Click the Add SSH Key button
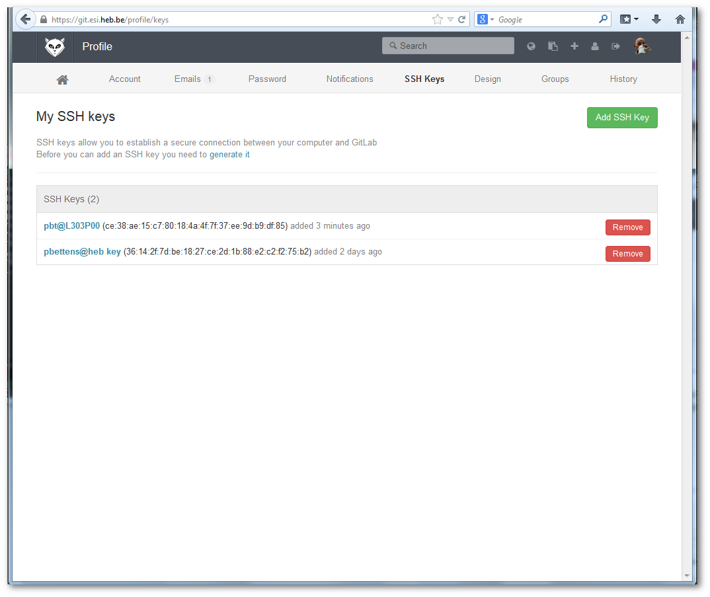710x597 pixels. coord(622,117)
